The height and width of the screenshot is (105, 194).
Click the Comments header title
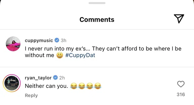[97, 19]
